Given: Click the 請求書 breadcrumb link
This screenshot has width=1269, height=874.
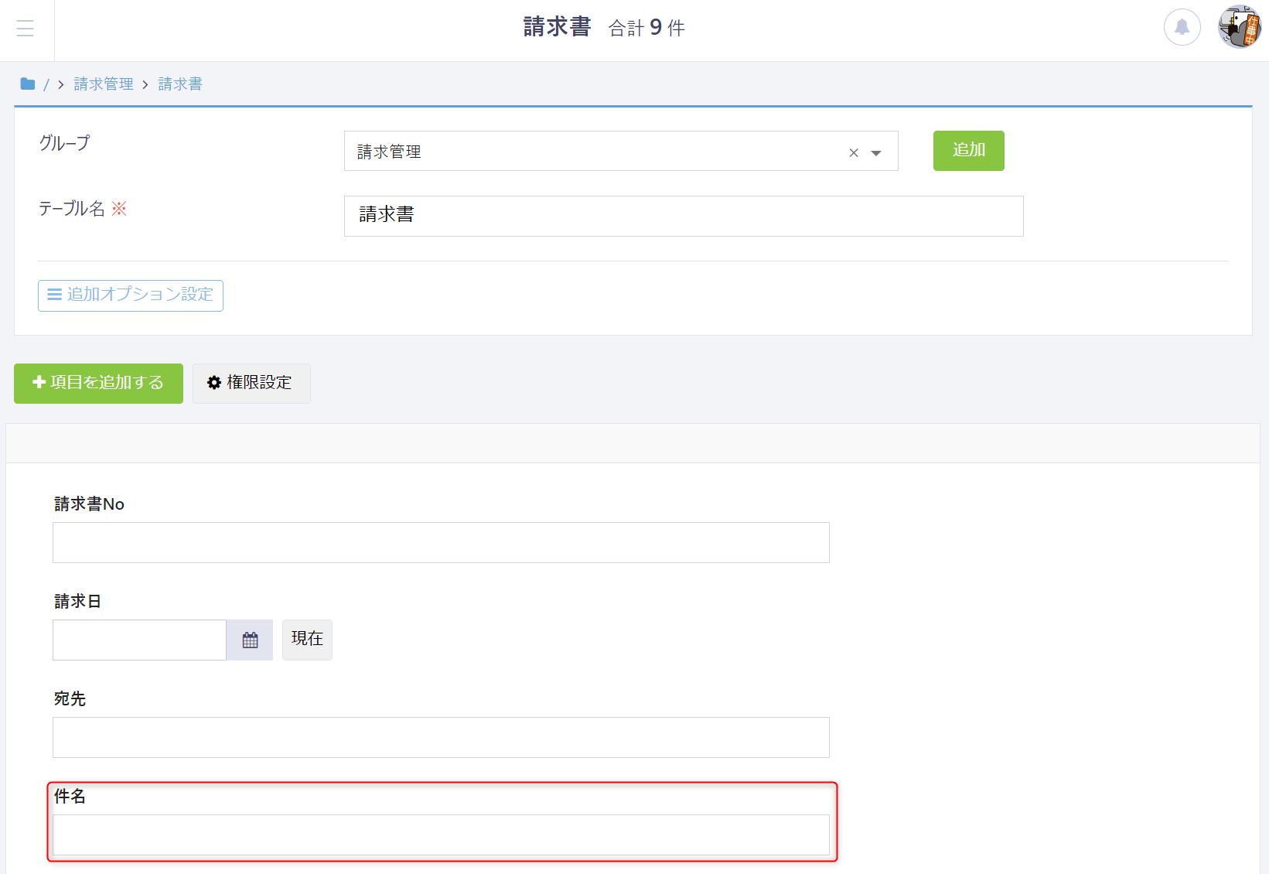Looking at the screenshot, I should (x=180, y=84).
